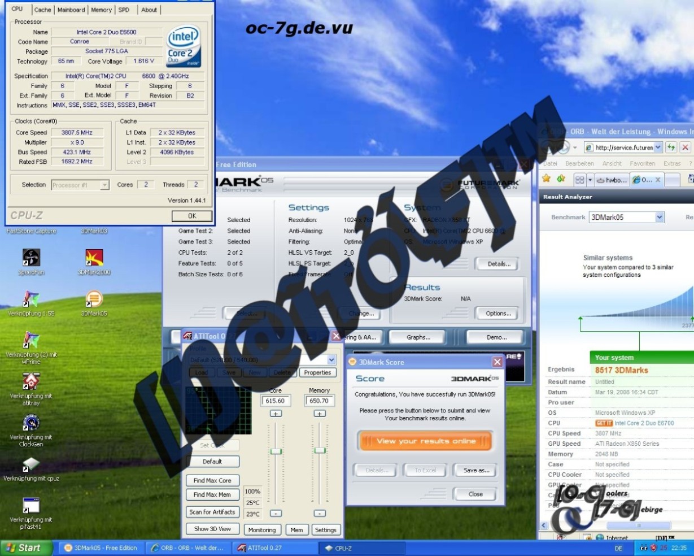
Task: Click Show 3D View in ATITool
Action: [212, 529]
